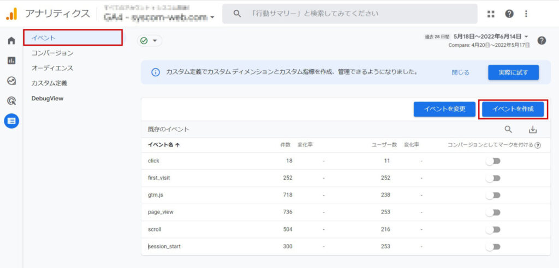Click help icon beside the date range
The width and height of the screenshot is (559, 268).
click(542, 40)
